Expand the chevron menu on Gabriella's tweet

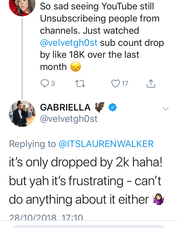pos(165,109)
